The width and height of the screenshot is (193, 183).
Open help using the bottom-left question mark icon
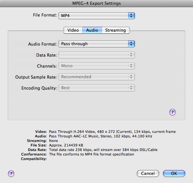[x=11, y=174]
